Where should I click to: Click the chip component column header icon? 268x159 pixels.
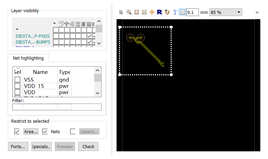(83, 24)
